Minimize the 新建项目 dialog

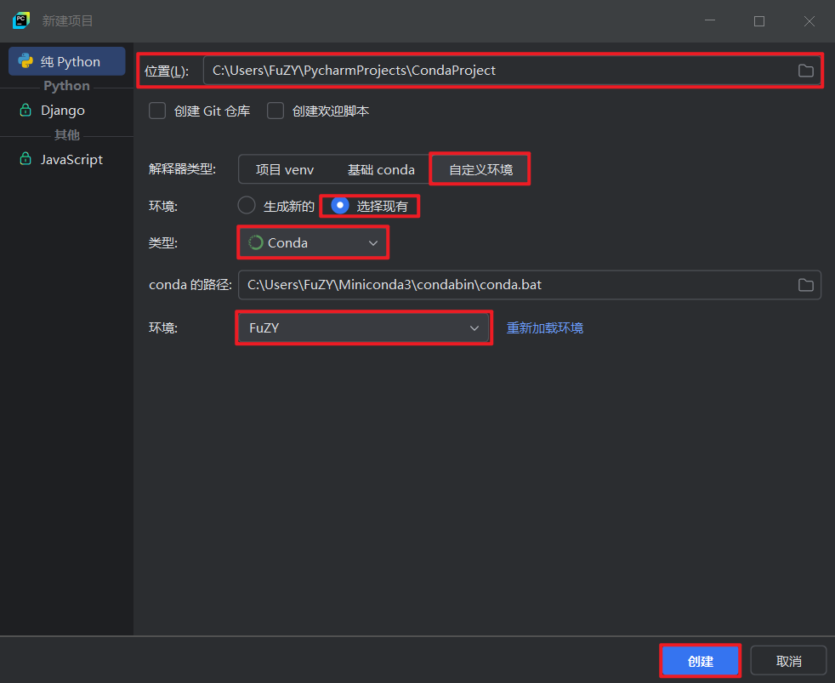710,20
